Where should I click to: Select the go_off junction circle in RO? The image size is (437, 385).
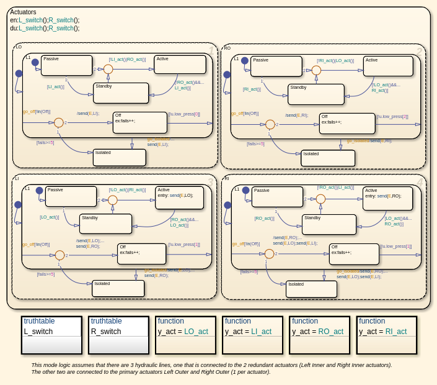(270, 124)
